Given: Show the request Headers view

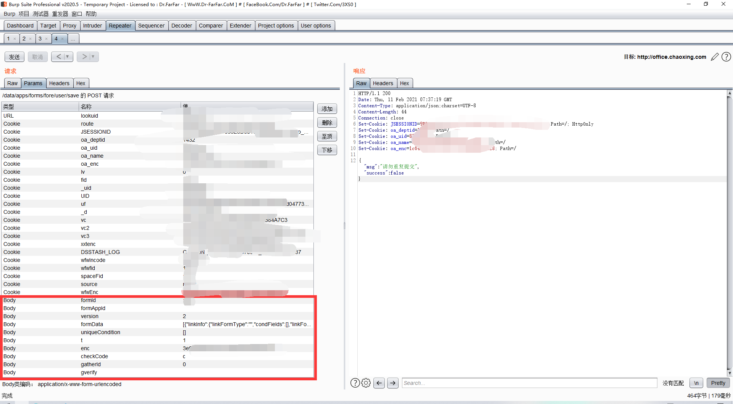Looking at the screenshot, I should (x=59, y=83).
